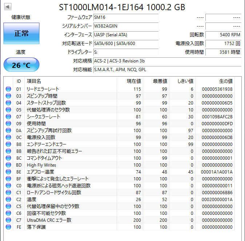Click raw value 000000000011
The height and width of the screenshot is (241, 245).
(217, 186)
